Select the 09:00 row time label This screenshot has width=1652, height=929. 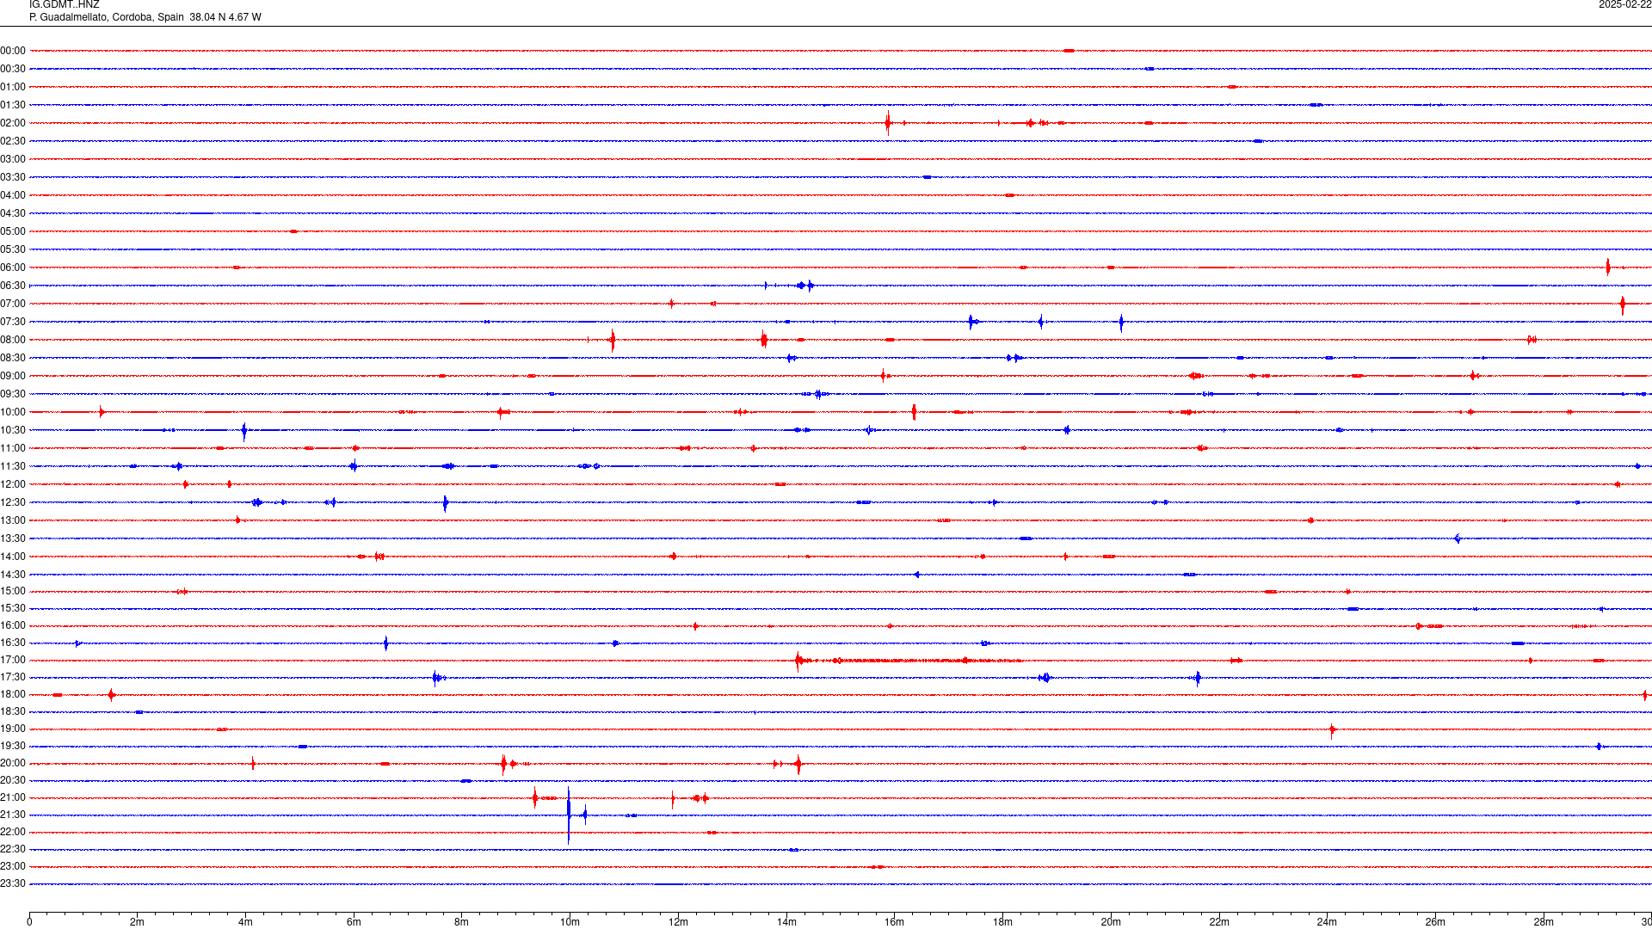13,376
